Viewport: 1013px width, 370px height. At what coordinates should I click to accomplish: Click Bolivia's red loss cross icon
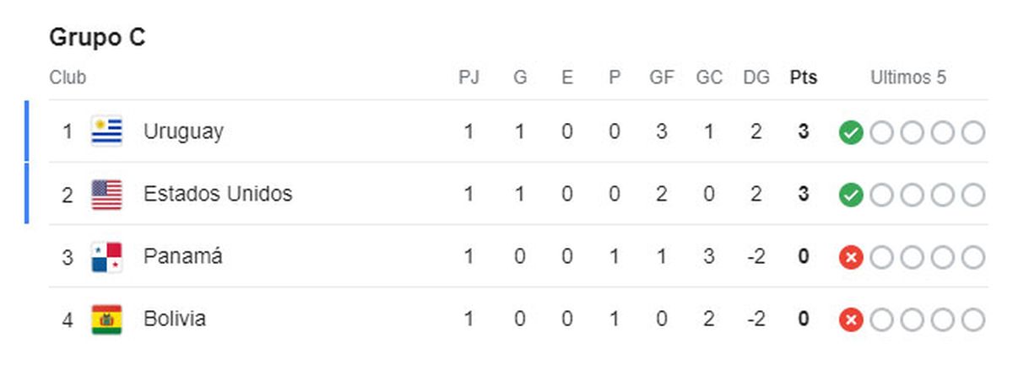[x=851, y=319]
